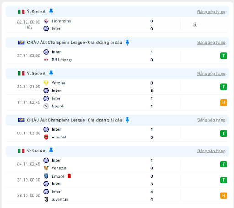The width and height of the screenshot is (234, 208).
Task: Open Bảng xếp hạng in bottom Serie A header
Action: click(x=211, y=151)
